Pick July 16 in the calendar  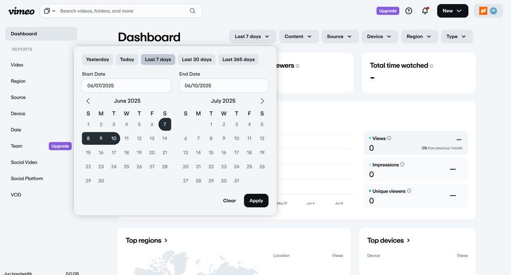[x=224, y=152]
